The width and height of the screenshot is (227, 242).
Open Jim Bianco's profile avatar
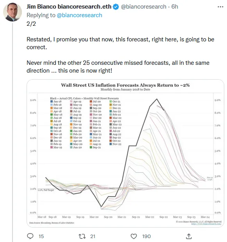tap(13, 12)
